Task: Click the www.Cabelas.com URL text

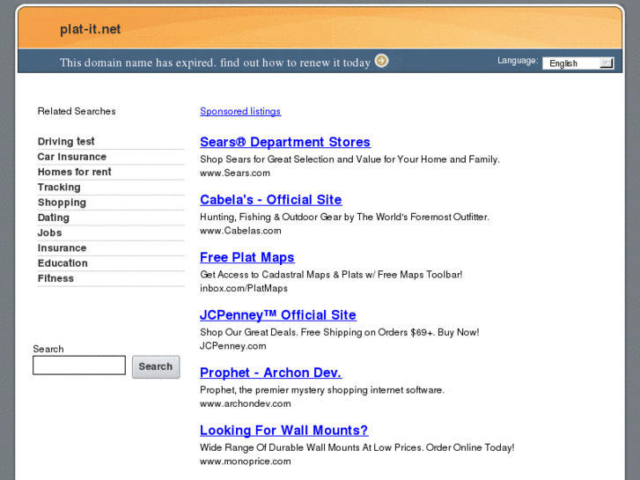Action: pos(240,231)
